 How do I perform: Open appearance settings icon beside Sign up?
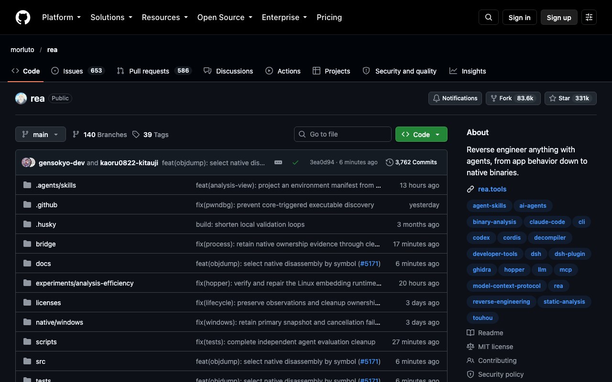pos(589,17)
